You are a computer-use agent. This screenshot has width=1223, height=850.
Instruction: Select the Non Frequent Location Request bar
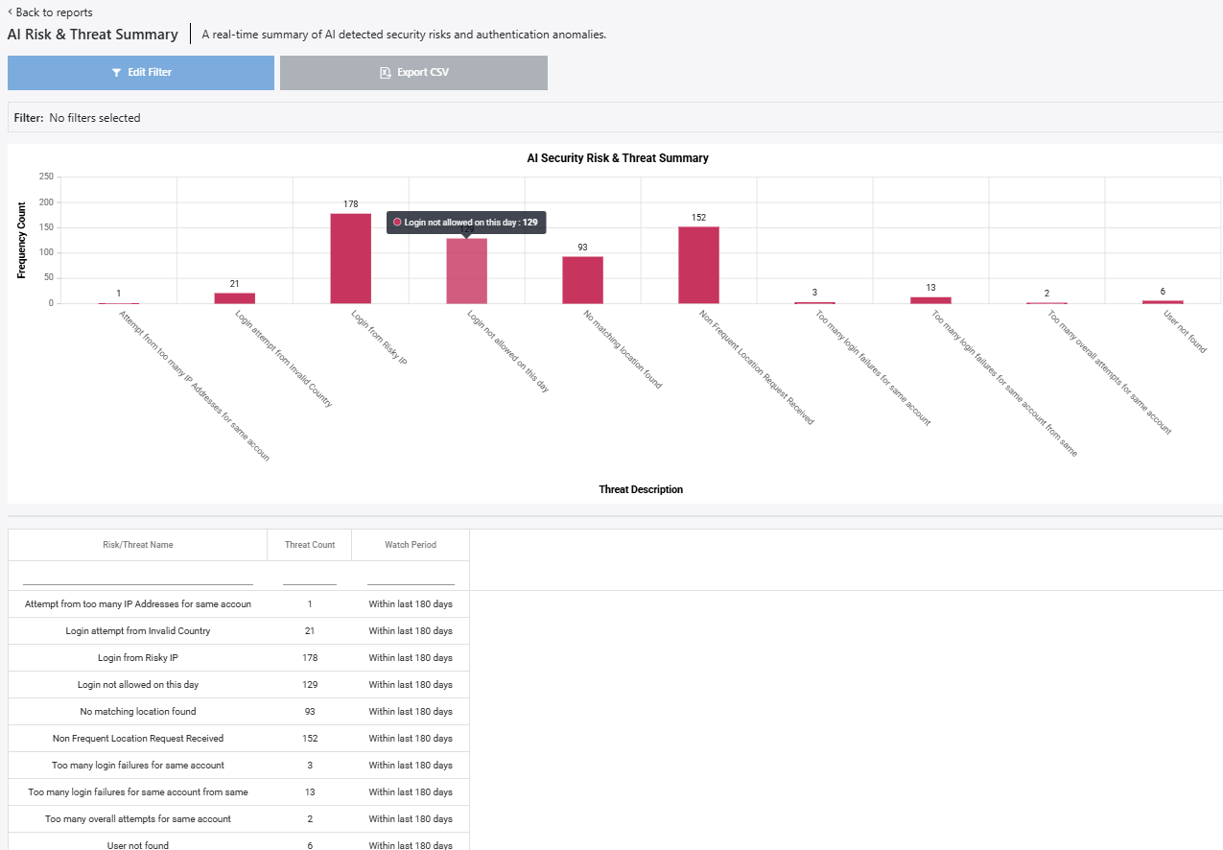698,265
